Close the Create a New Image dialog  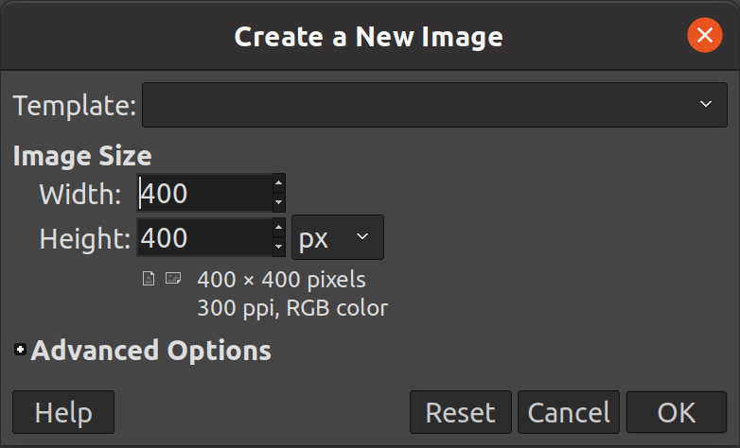pyautogui.click(x=705, y=35)
